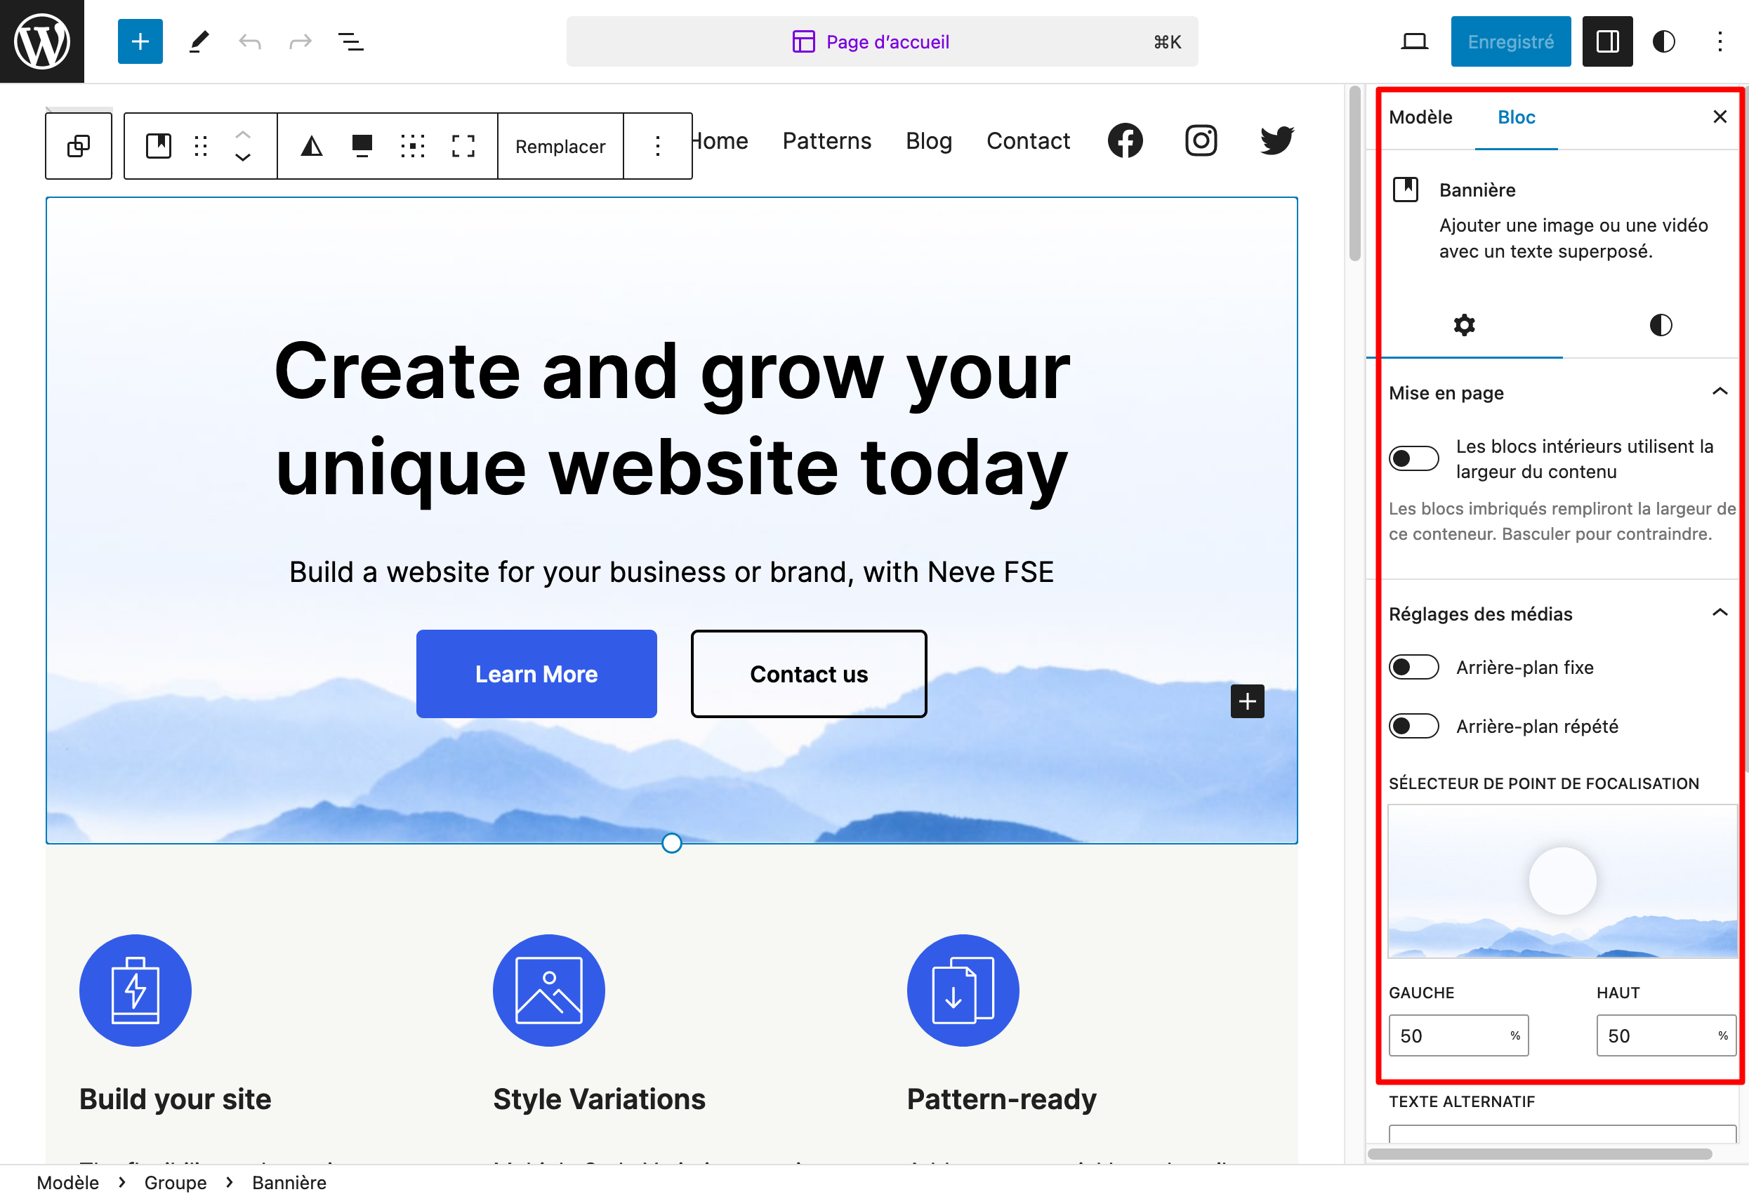The height and width of the screenshot is (1199, 1749).
Task: Select the Patterns navigation item
Action: (826, 140)
